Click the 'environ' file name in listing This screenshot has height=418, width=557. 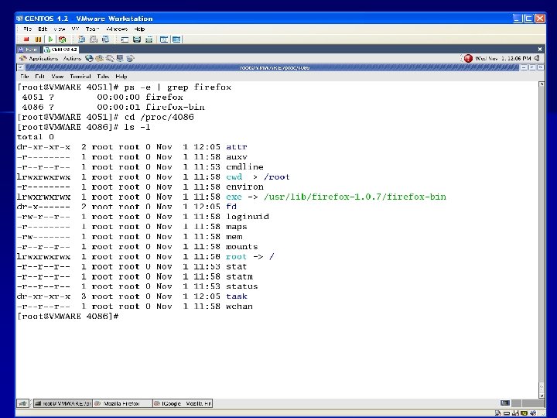pos(244,187)
